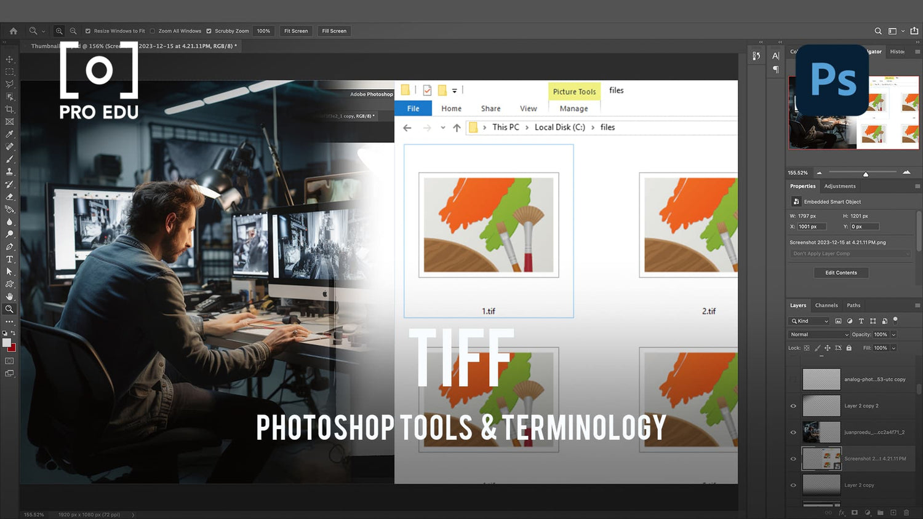The height and width of the screenshot is (519, 923).
Task: Open the Kind filter dropdown in Layers panel
Action: [x=808, y=321]
